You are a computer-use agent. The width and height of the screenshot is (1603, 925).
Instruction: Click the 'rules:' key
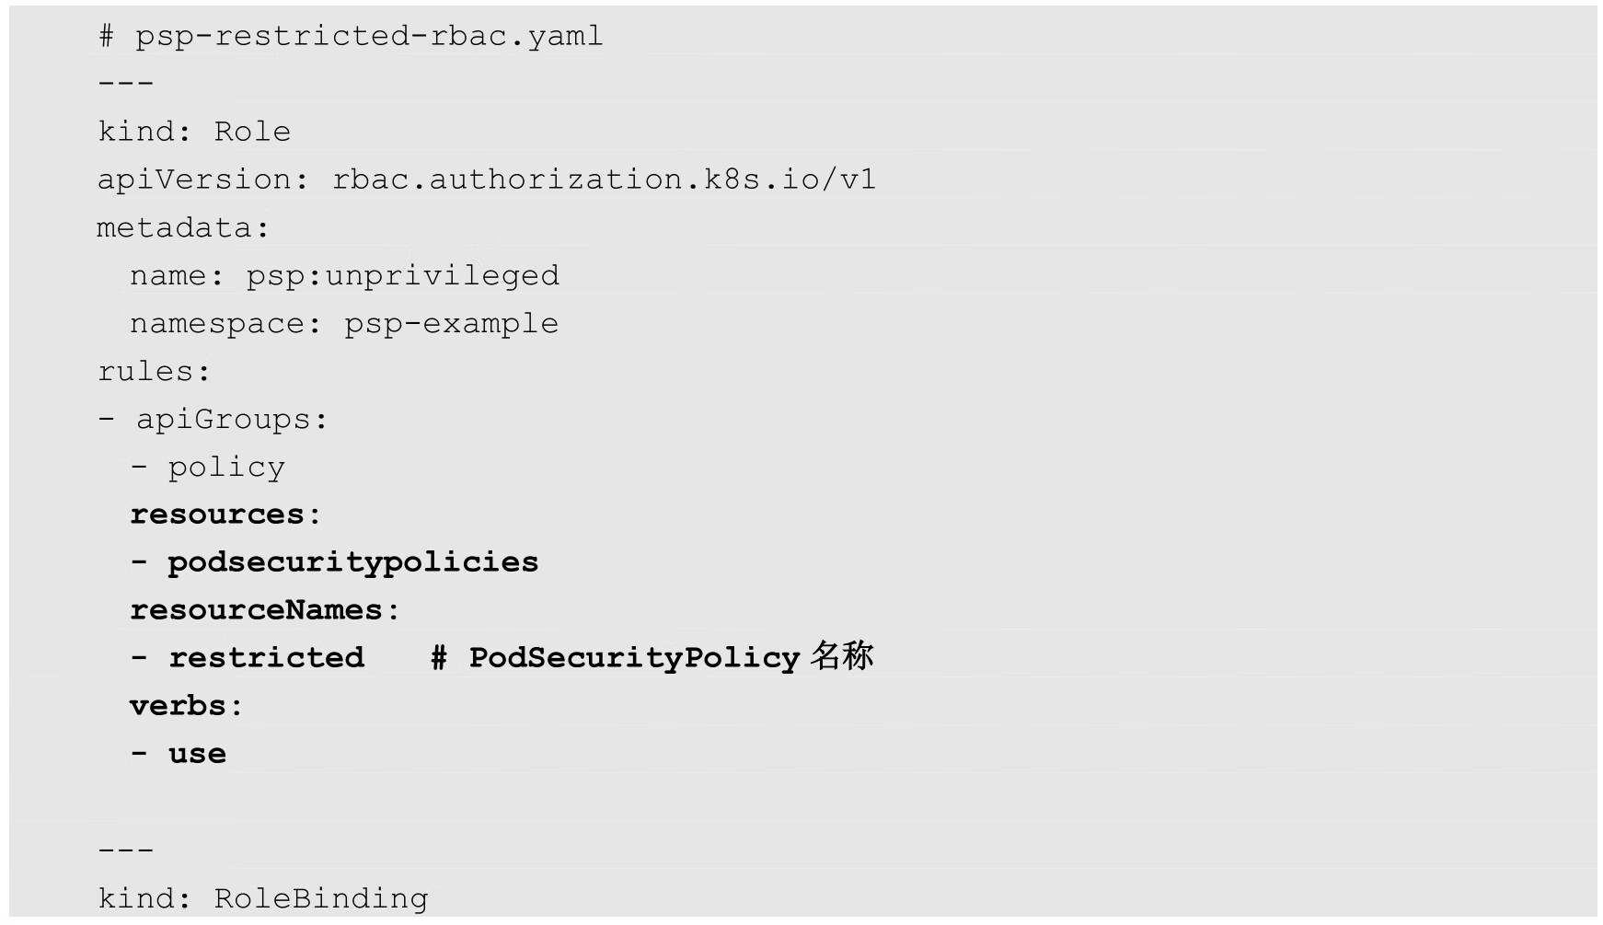pos(154,372)
